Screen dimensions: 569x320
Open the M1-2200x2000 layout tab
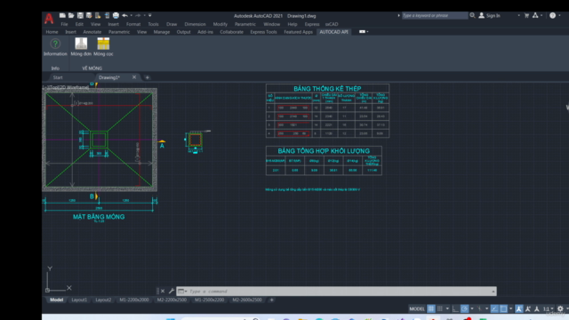pos(134,300)
